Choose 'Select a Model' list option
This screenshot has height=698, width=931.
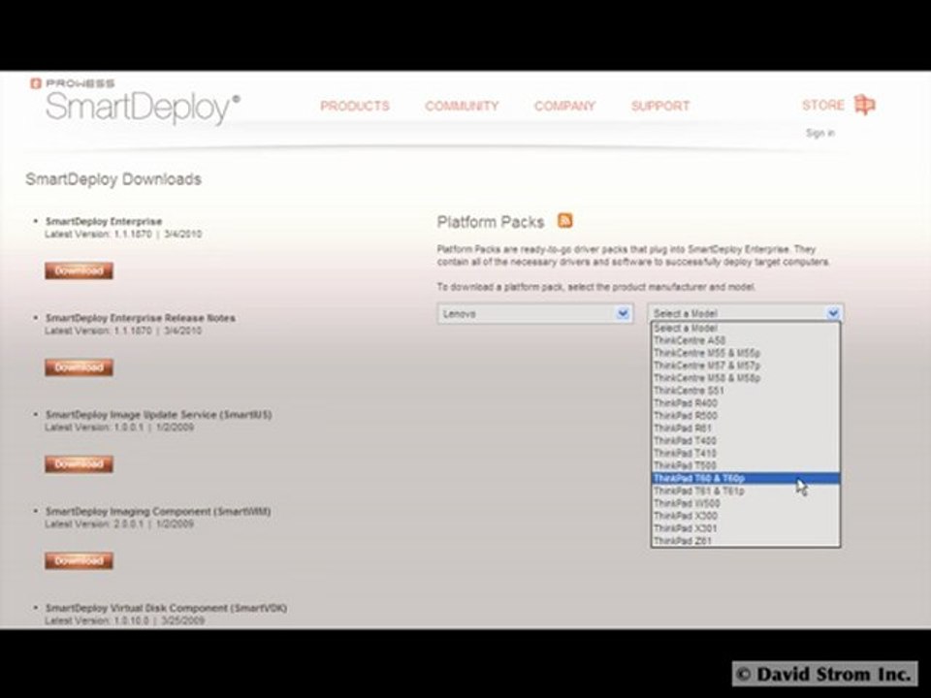tap(746, 329)
